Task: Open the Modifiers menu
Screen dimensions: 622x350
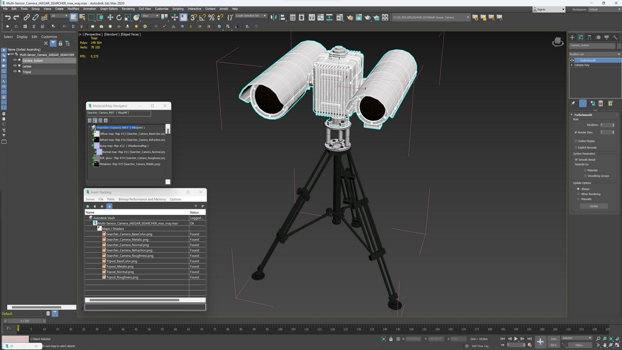Action: pos(73,9)
